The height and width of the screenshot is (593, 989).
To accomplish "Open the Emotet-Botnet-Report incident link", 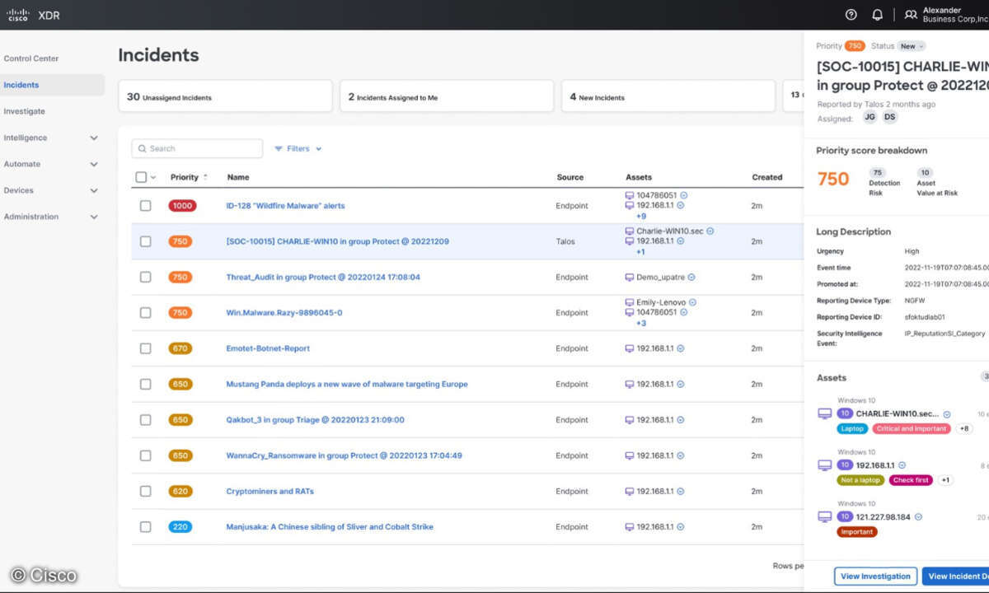I will point(268,348).
